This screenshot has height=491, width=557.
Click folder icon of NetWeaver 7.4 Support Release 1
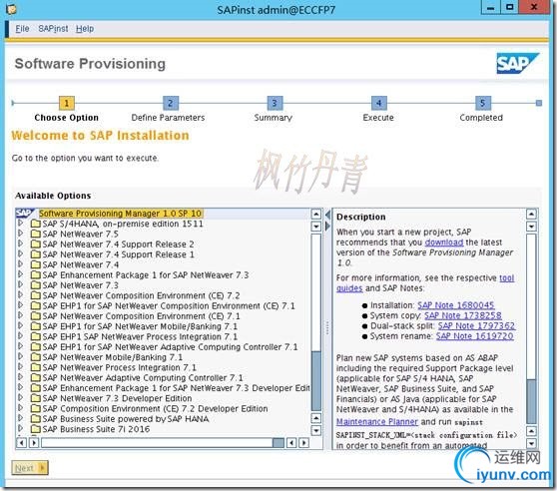[x=36, y=254]
